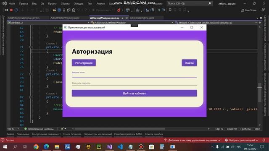269x151 pixels.
Task: Collapse the method at line 82
Action: [x=30, y=97]
